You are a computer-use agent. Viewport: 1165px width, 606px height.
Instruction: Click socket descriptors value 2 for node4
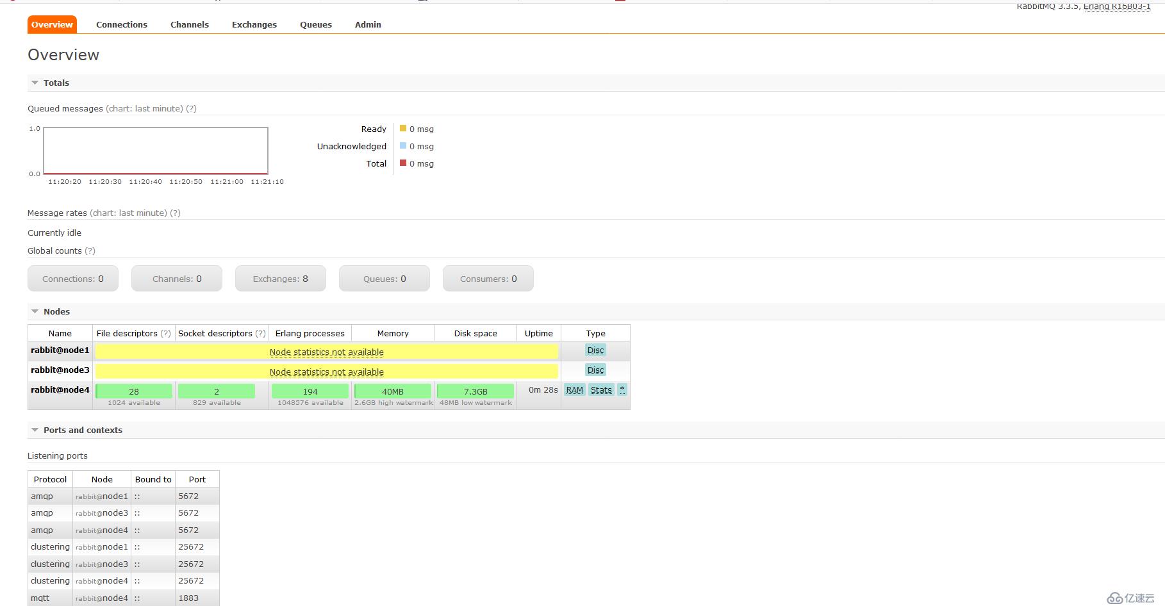coord(217,391)
